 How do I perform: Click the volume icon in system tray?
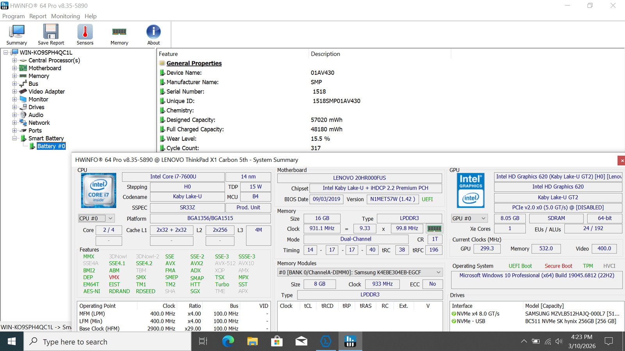point(559,342)
